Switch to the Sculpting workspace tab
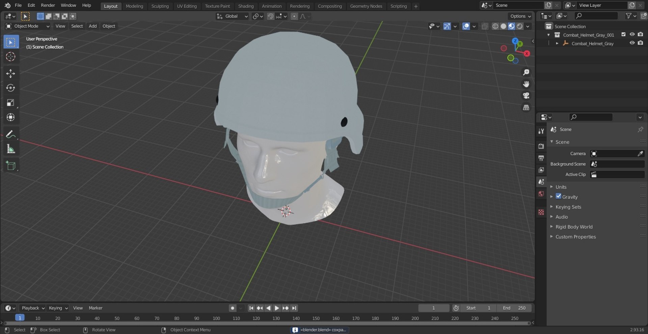648x334 pixels. pos(160,6)
